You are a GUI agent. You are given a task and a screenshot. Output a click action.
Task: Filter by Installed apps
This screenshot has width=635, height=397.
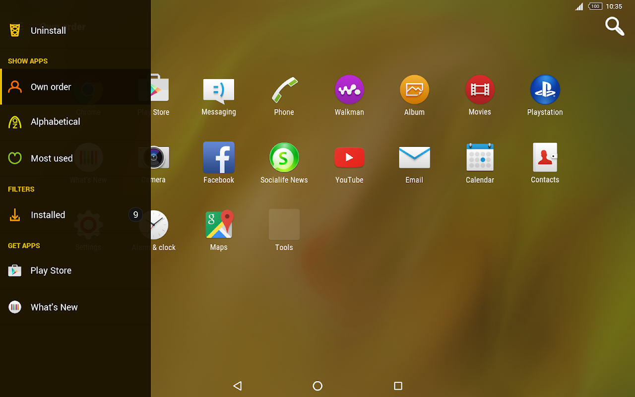[75, 215]
